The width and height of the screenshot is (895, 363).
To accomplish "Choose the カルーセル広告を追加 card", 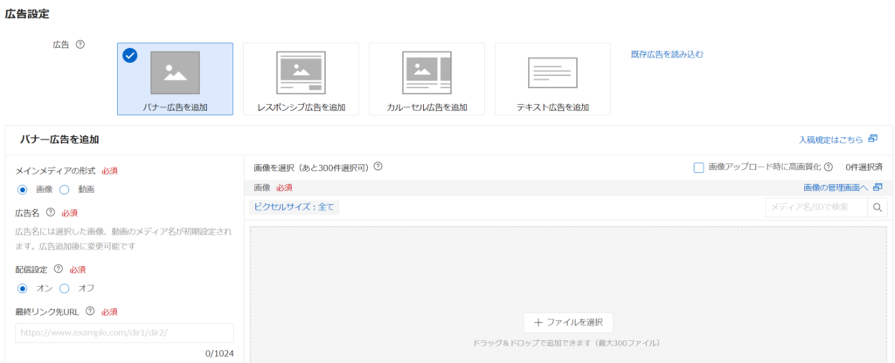I will click(427, 79).
